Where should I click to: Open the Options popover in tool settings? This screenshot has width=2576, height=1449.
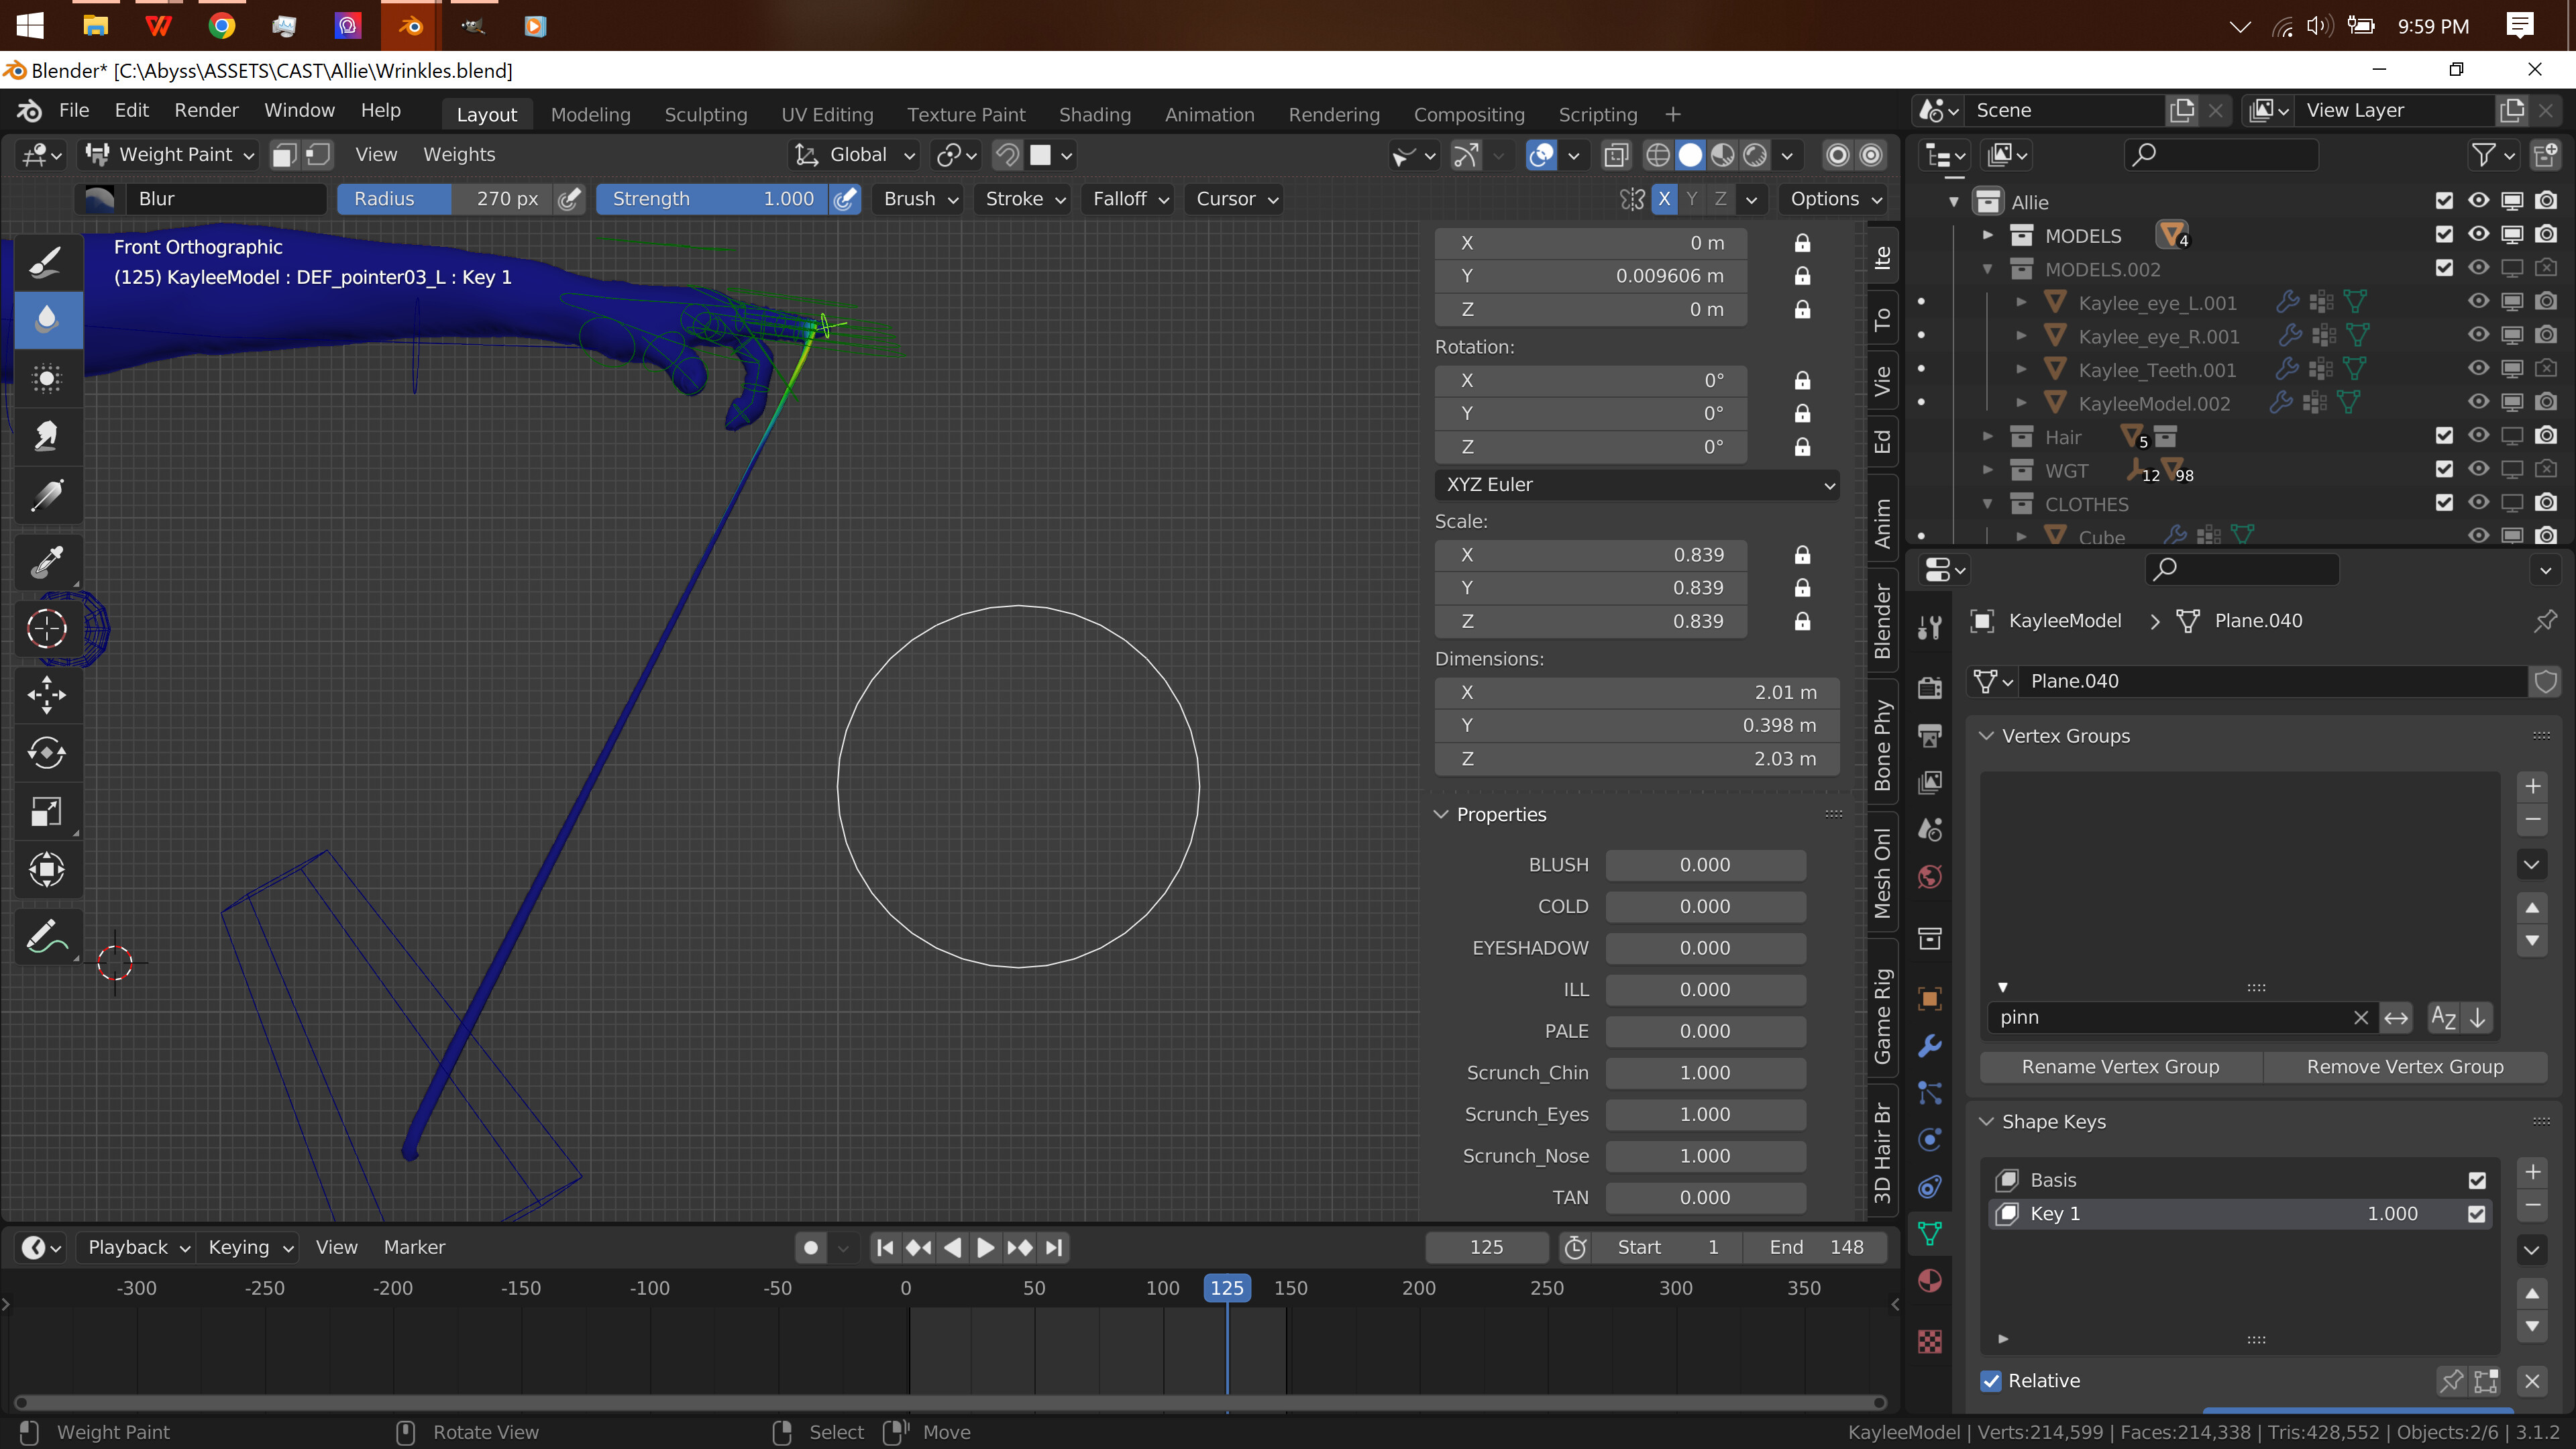1836,199
